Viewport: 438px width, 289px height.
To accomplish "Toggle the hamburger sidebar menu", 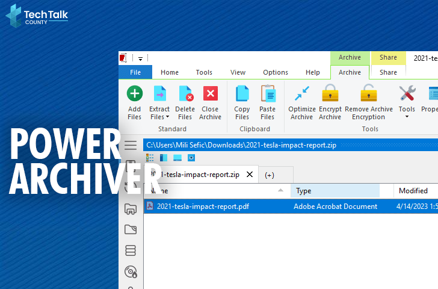I will (x=131, y=145).
